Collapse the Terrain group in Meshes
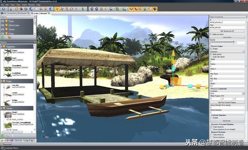Screen dimensions: 248x150 pos(2,108)
